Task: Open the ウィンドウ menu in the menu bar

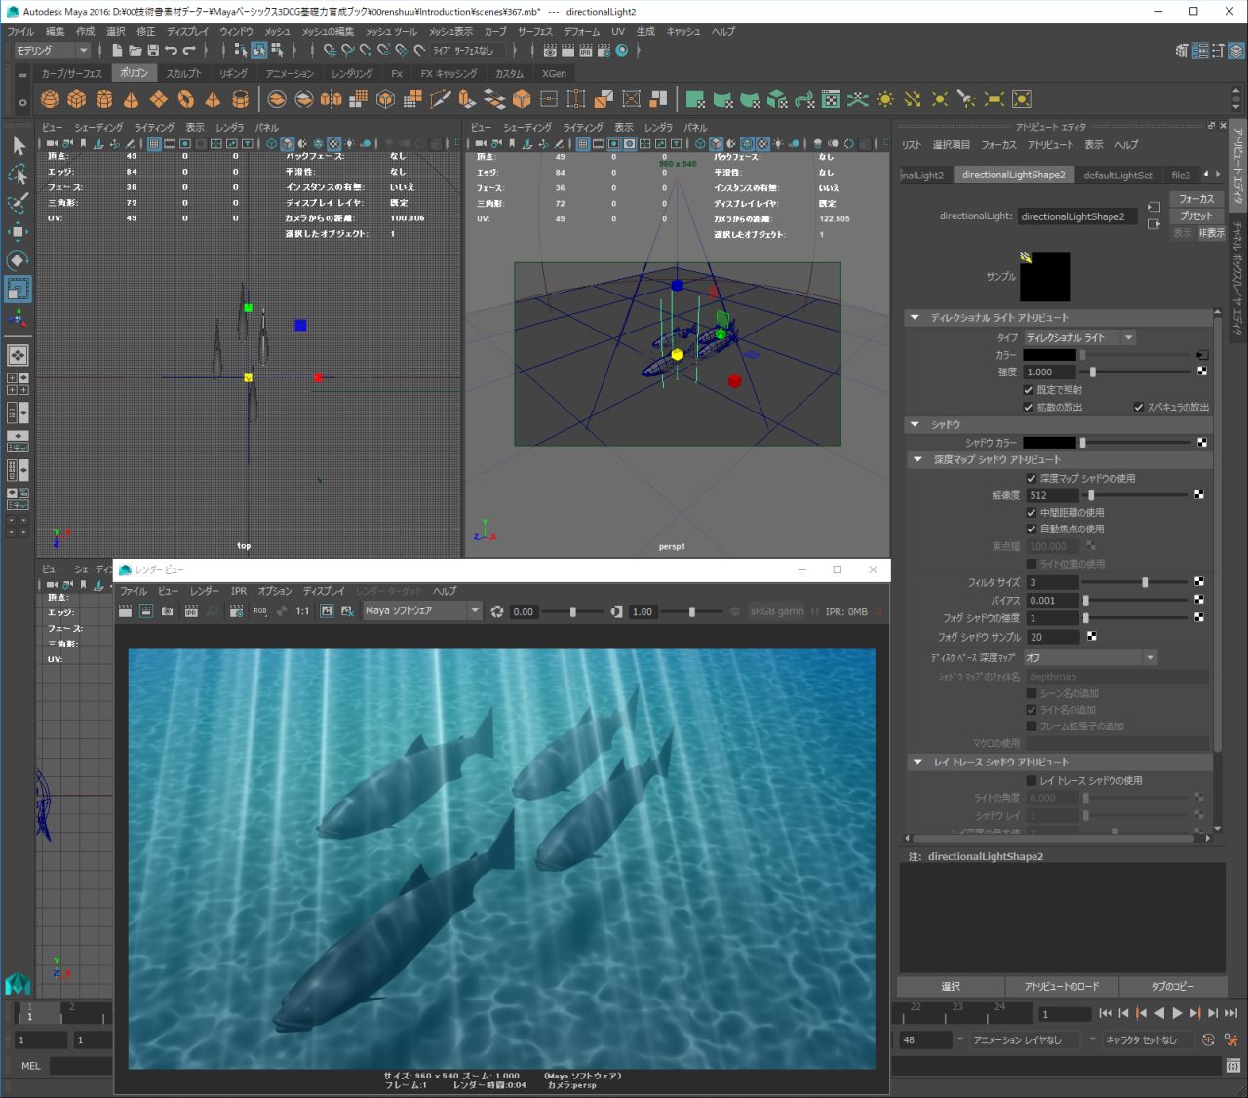Action: pos(236,32)
